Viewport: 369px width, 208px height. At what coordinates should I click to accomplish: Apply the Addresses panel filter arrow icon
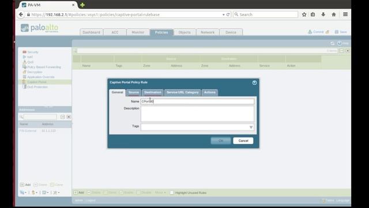[62, 117]
